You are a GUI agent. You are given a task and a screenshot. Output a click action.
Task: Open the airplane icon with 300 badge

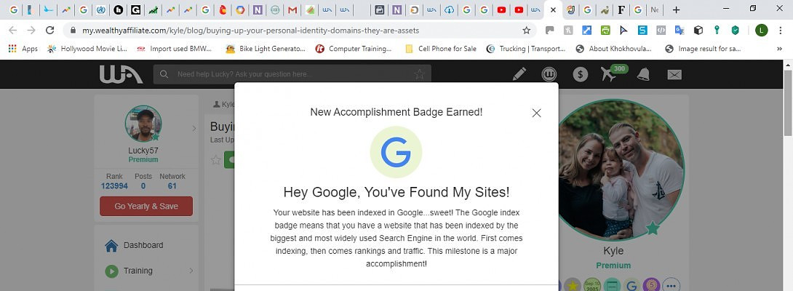610,74
